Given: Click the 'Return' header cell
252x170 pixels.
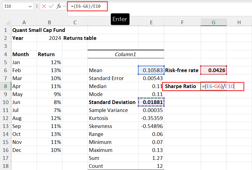Looking at the screenshot, I should click(49, 54).
